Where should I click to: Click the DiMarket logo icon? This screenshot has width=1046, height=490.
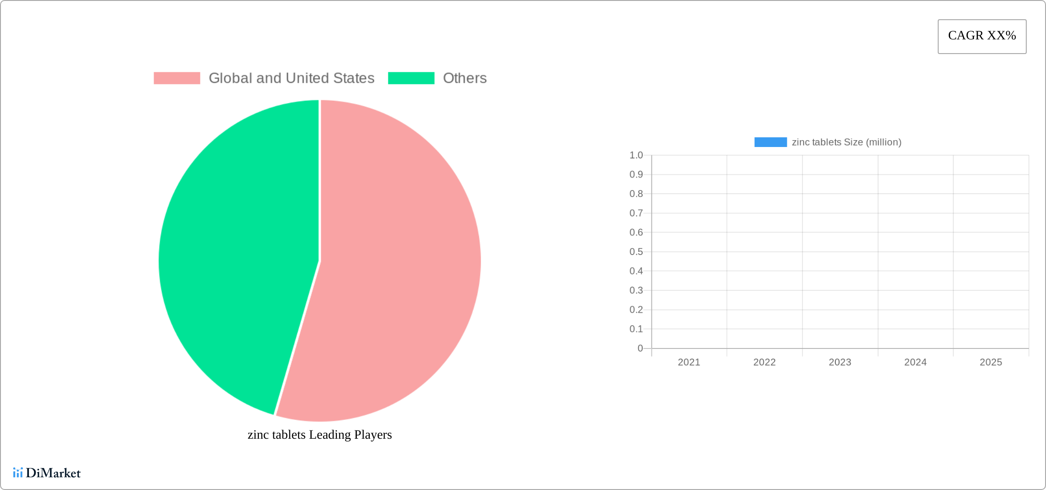click(x=18, y=473)
